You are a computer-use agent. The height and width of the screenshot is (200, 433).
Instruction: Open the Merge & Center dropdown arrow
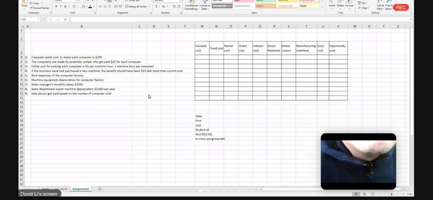click(x=149, y=6)
